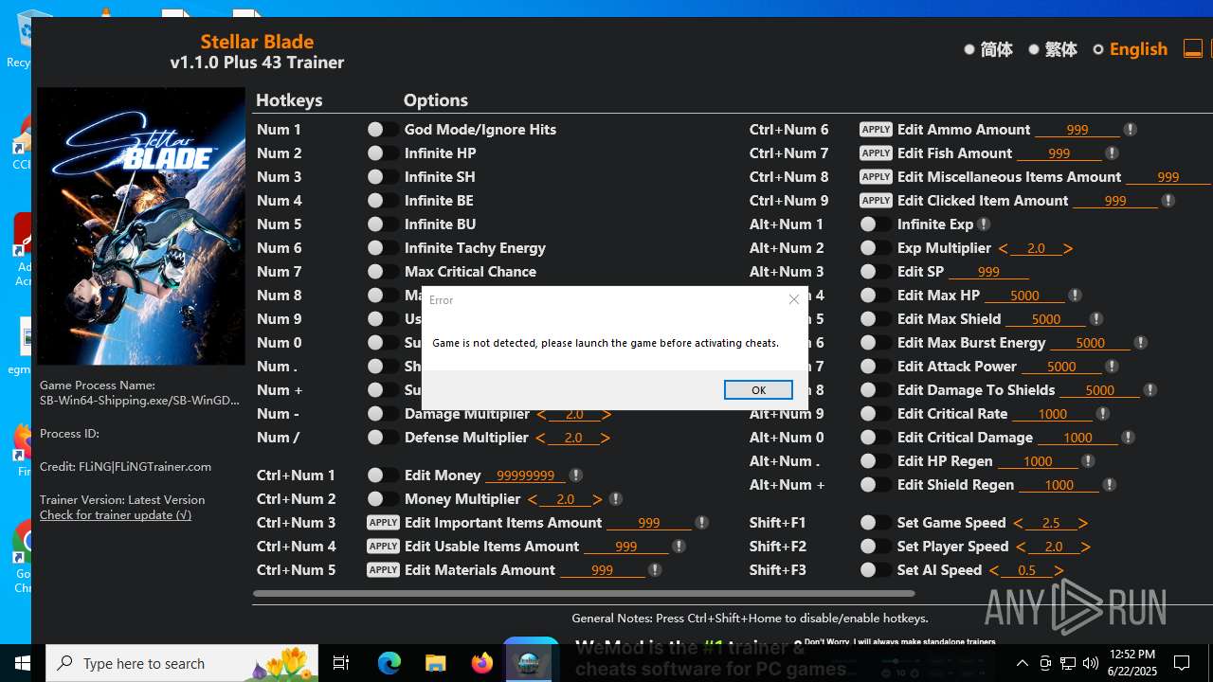Open Microsoft Edge from the taskbar
1213x682 pixels.
coord(389,663)
